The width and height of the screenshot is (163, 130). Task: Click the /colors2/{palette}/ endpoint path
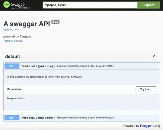38,118
